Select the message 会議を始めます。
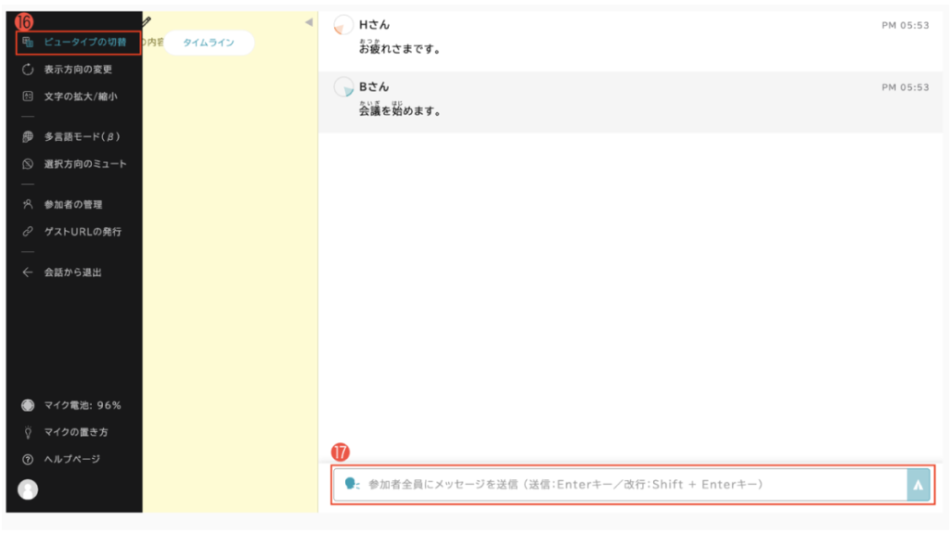This screenshot has height=534, width=950. 399,112
